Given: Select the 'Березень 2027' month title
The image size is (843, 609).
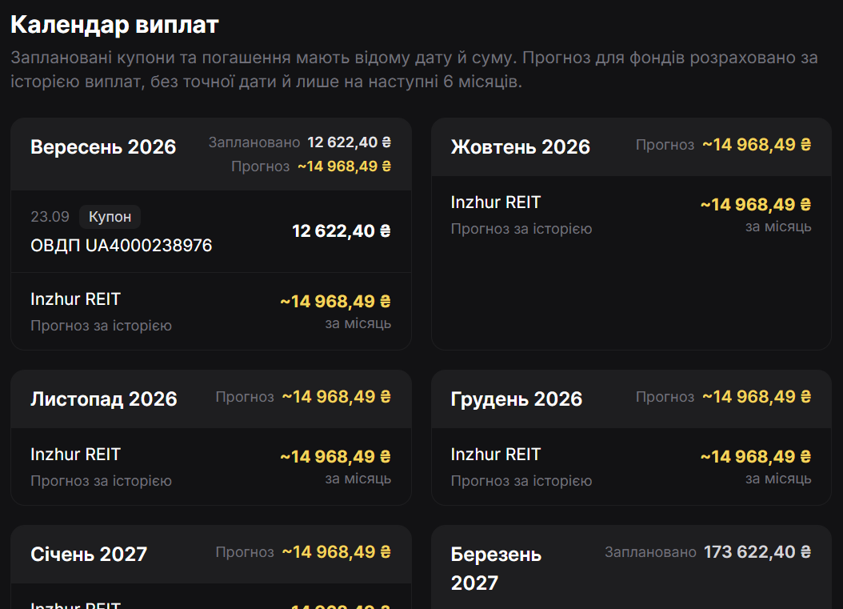Looking at the screenshot, I should click(496, 569).
